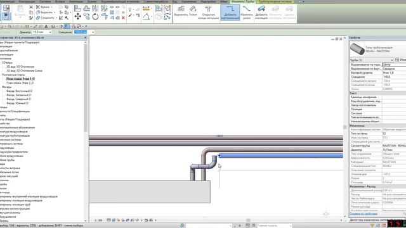
Task: Click the Сегмент трубы value in Properties
Action: 394,146
